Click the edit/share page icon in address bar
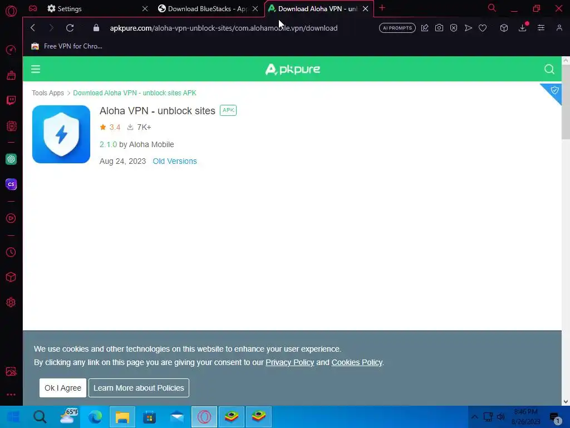This screenshot has width=570, height=428. point(425,28)
